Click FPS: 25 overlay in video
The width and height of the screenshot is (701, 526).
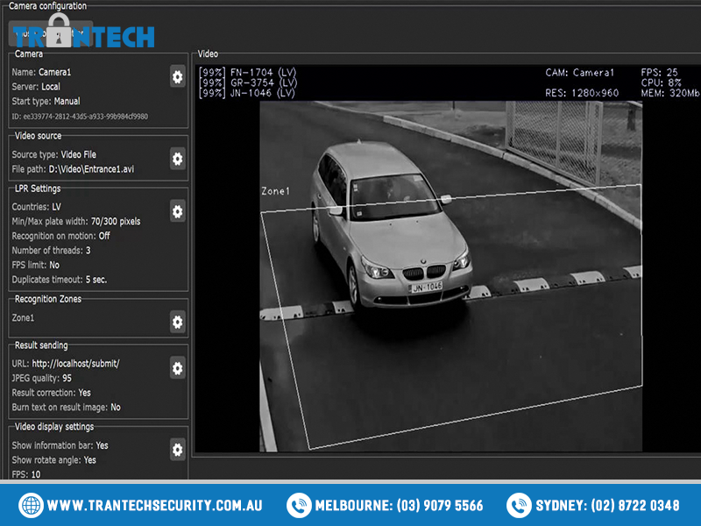659,73
